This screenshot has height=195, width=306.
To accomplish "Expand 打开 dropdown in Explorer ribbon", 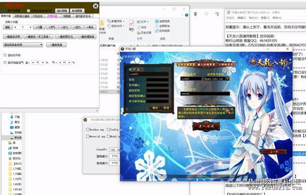I will pos(148,22).
